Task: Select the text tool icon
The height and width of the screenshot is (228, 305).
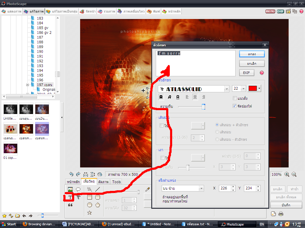Action: (x=70, y=197)
